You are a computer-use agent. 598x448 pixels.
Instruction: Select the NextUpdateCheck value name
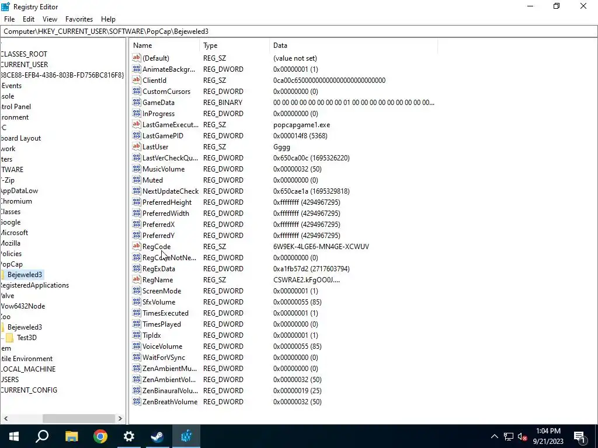point(171,191)
